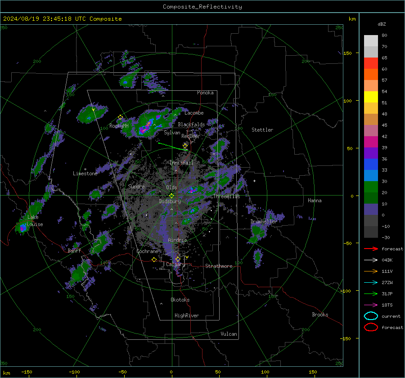This screenshot has width=405, height=378.
Task: Click the storm cell over Lake Louise
Action: coord(22,227)
